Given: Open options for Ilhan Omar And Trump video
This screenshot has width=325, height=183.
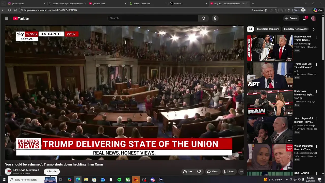Looking at the screenshot, I should tap(316, 37).
